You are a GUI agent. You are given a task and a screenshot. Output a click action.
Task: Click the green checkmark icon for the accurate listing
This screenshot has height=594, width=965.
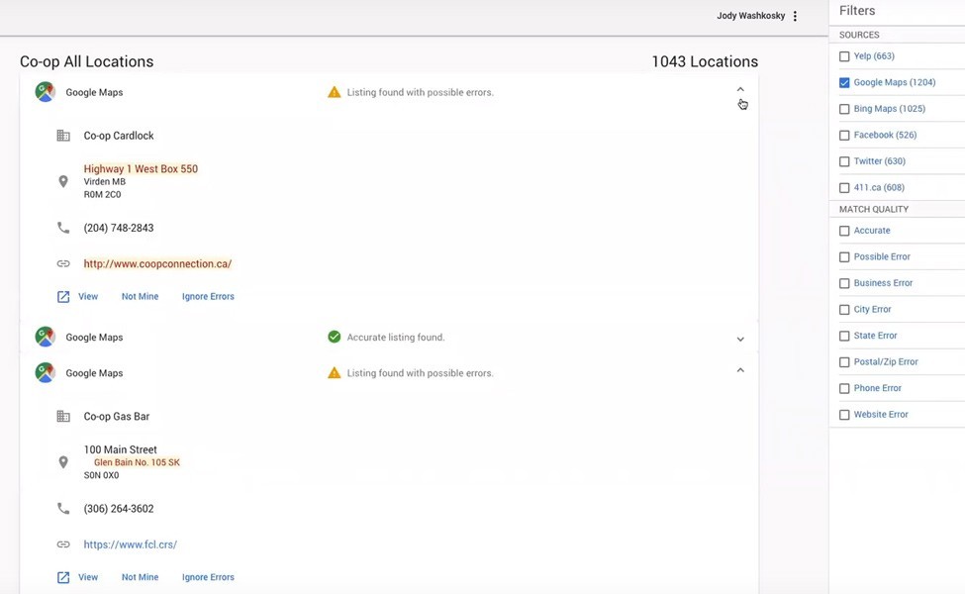pos(335,337)
